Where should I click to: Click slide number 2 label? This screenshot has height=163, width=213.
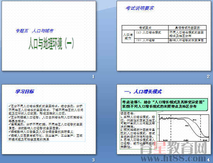208,76
